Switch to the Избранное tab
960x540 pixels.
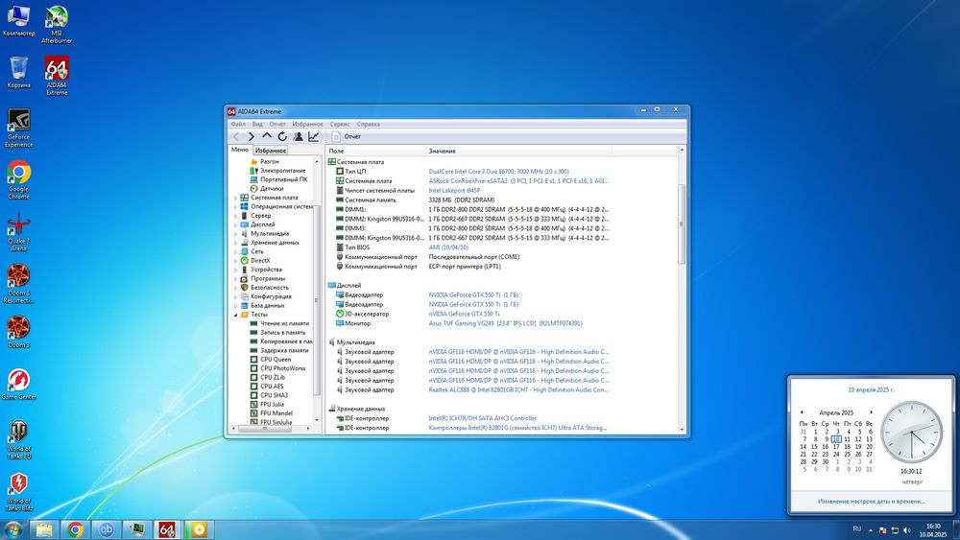tap(270, 151)
